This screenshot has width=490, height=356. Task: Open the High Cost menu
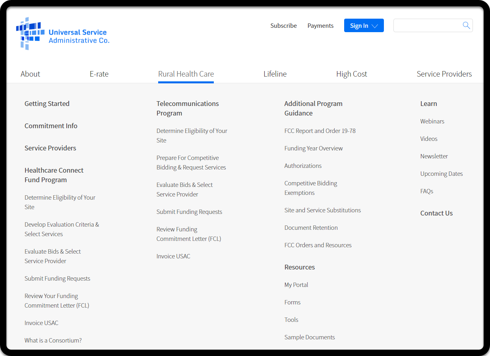tap(351, 74)
